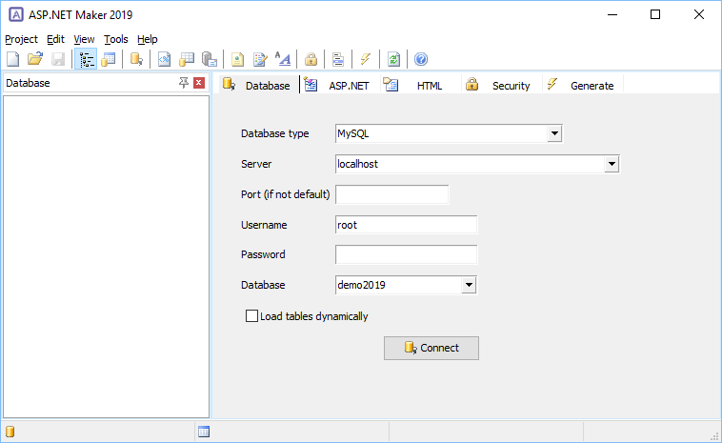Viewport: 722px width, 443px height.
Task: Open the Help menu
Action: pos(148,39)
